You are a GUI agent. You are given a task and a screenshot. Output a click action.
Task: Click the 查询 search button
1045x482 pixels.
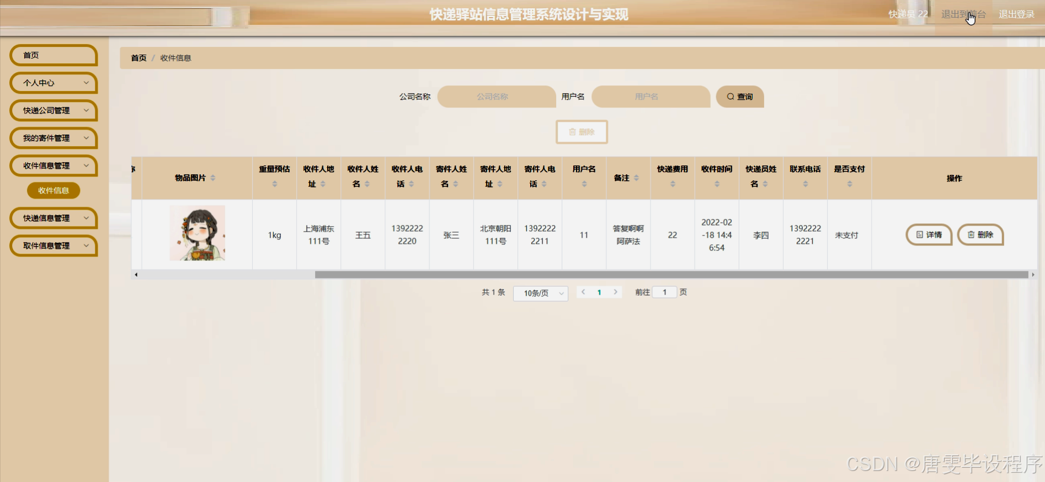pyautogui.click(x=740, y=97)
